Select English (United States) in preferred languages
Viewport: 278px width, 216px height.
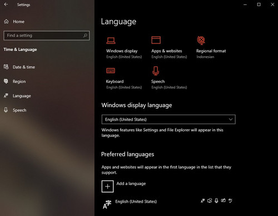(x=136, y=202)
